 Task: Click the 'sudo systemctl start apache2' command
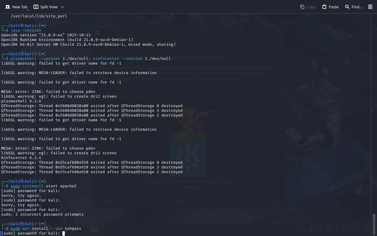point(44,186)
